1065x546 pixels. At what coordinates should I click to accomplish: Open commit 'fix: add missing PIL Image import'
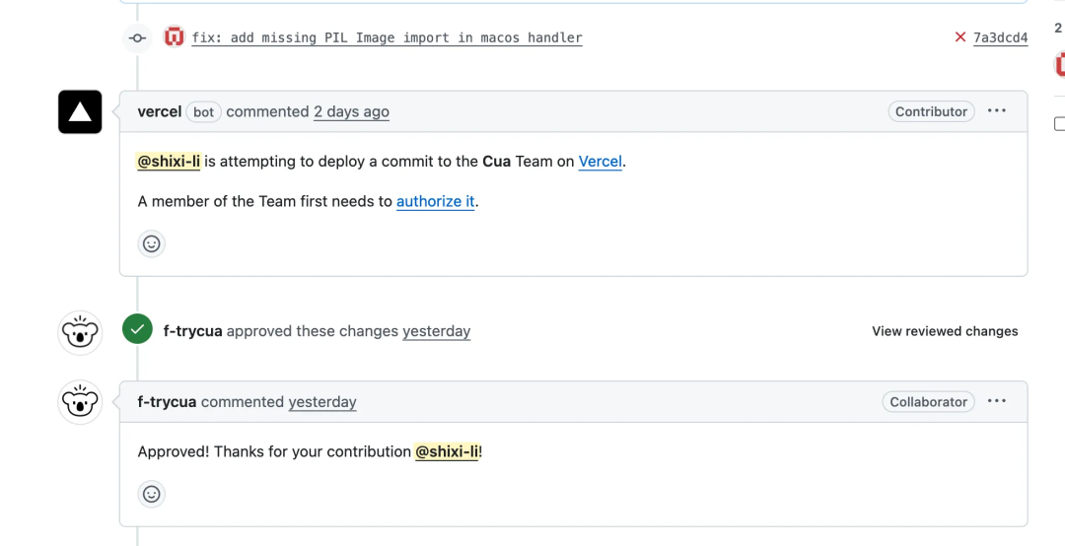tap(387, 37)
